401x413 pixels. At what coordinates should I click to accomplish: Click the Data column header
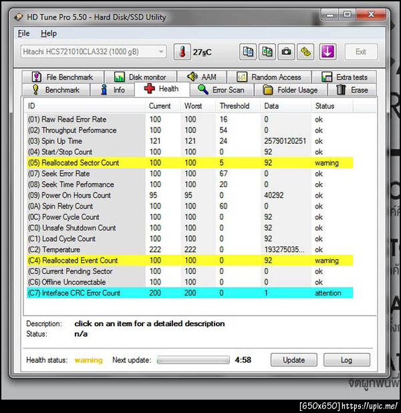point(286,106)
